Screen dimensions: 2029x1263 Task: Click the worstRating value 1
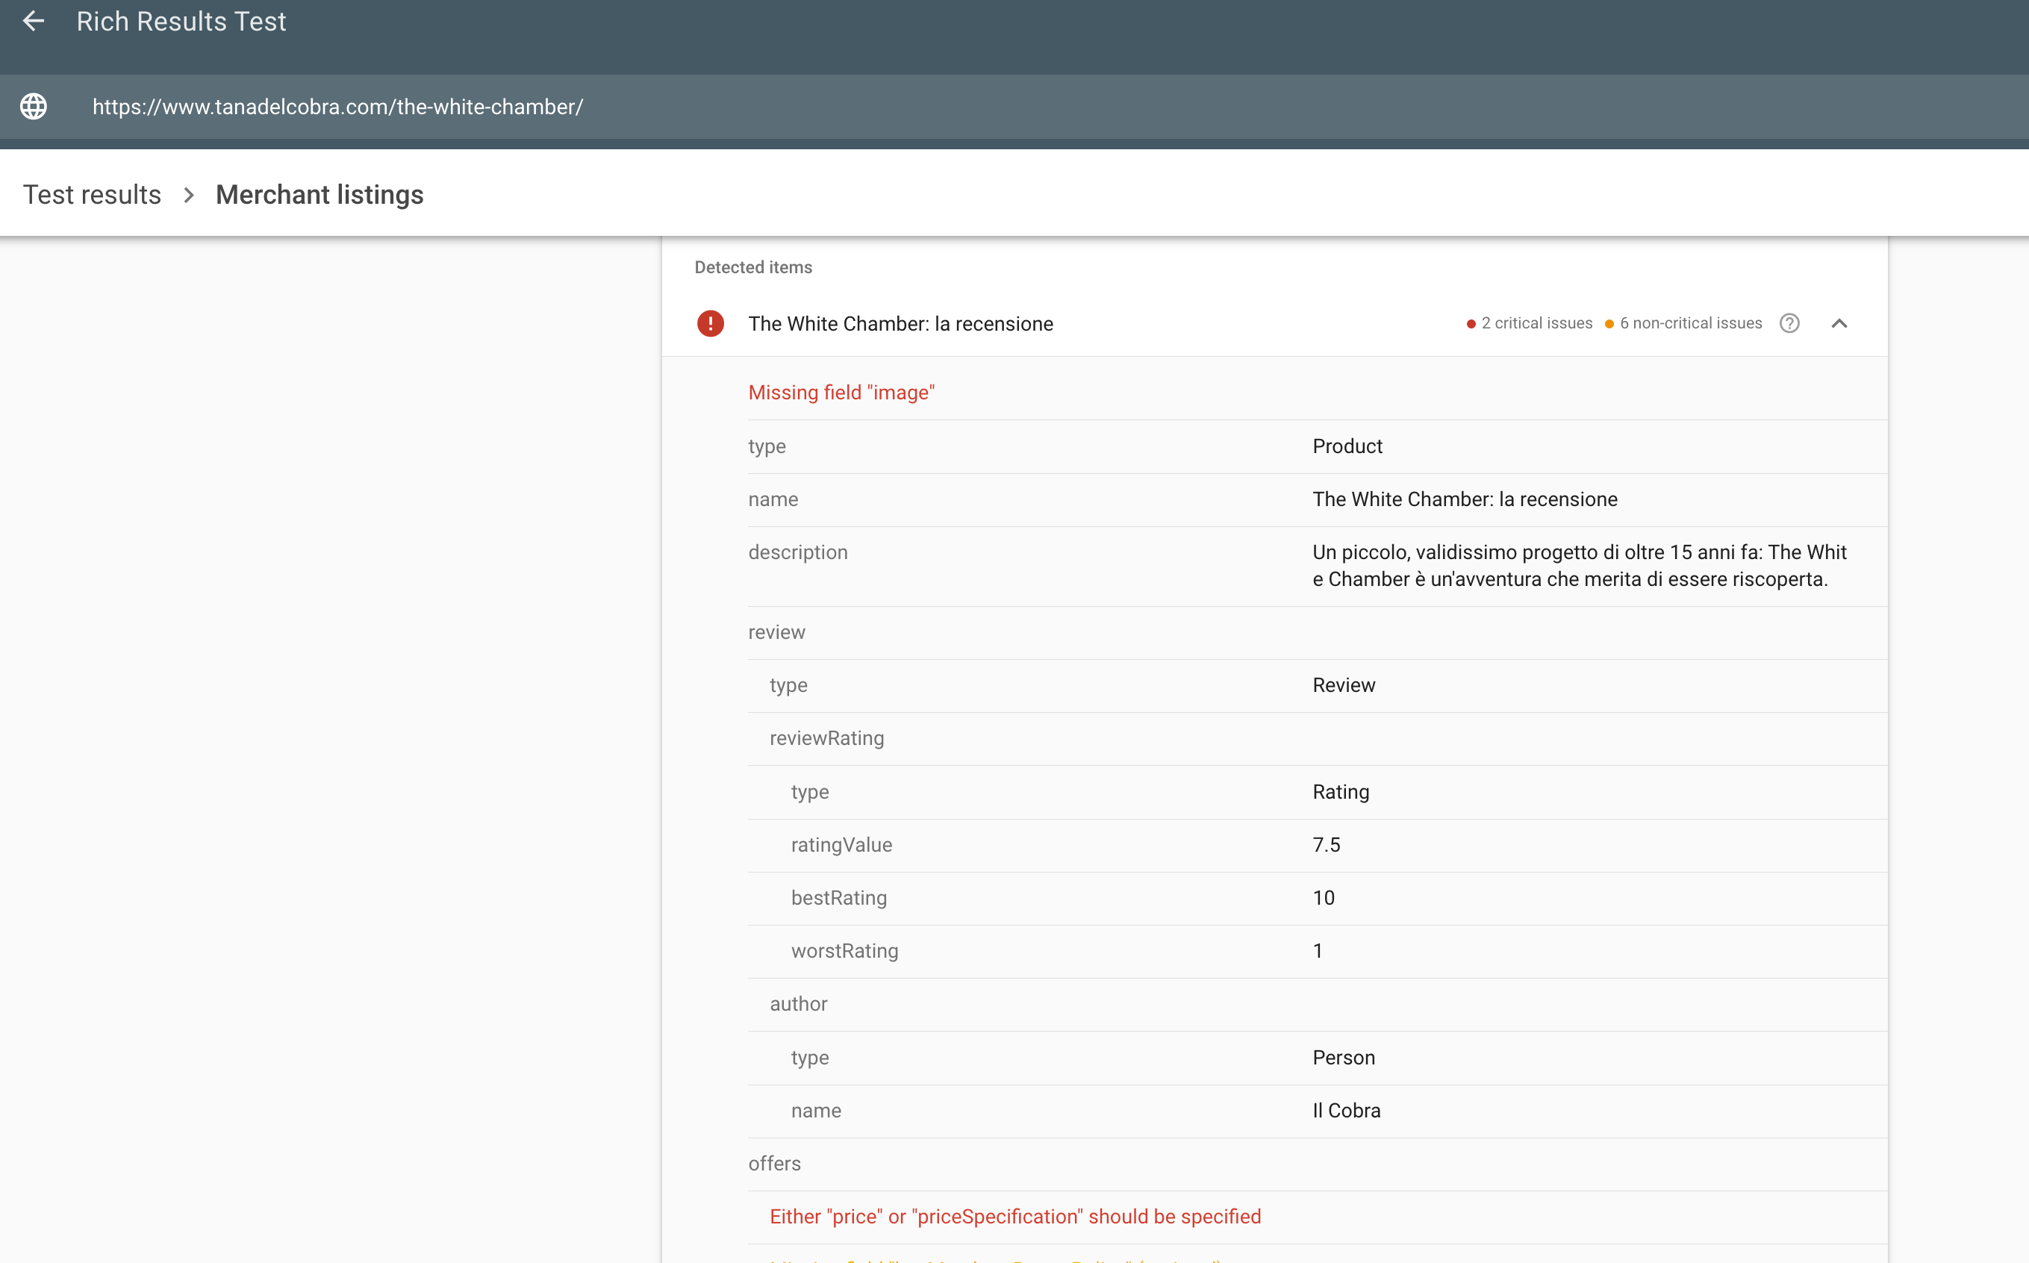(x=1318, y=950)
